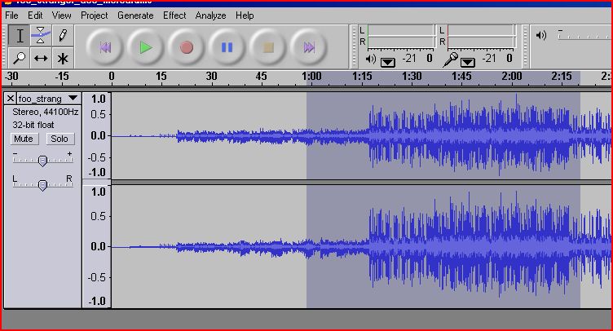The width and height of the screenshot is (613, 331).
Task: Select the Multi-tool asterisk icon
Action: [x=62, y=58]
